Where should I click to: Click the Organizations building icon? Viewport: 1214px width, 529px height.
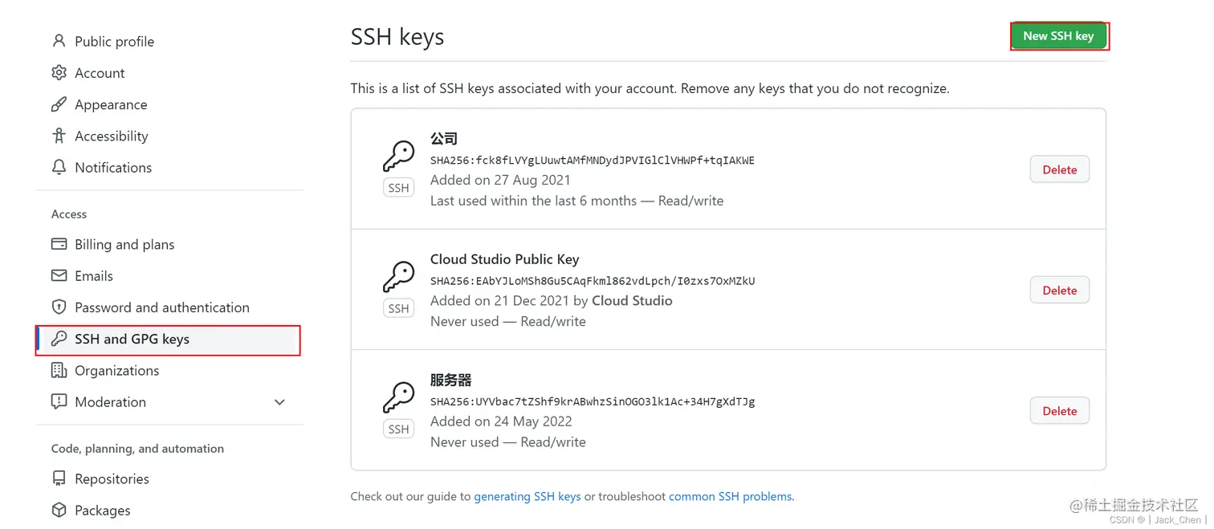tap(59, 370)
